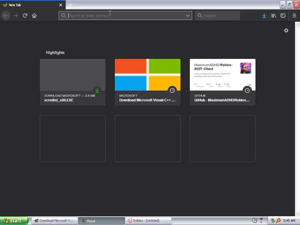Screen dimensions: 300x225
Task: Click history clock badge on Microsoft card
Action: click(172, 91)
